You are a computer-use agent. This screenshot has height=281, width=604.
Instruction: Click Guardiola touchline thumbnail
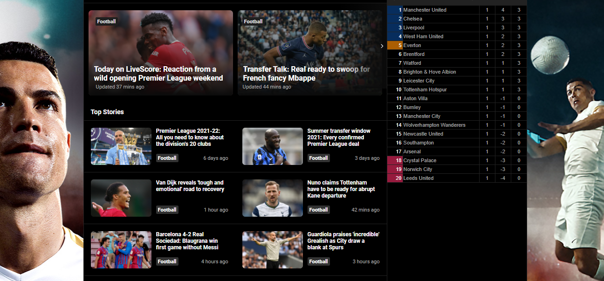(273, 250)
